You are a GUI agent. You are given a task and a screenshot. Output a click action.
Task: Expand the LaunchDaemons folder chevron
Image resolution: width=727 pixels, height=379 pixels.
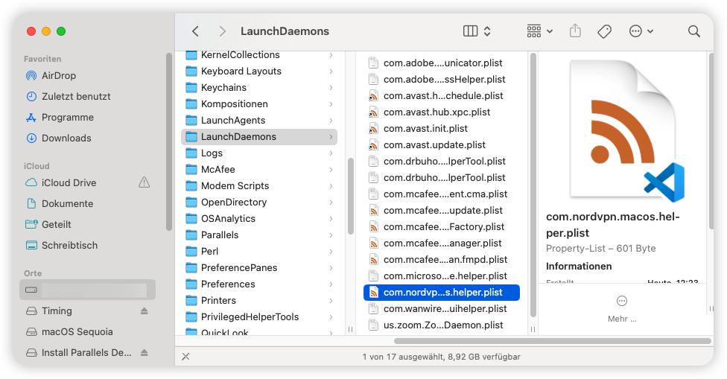[x=331, y=137]
